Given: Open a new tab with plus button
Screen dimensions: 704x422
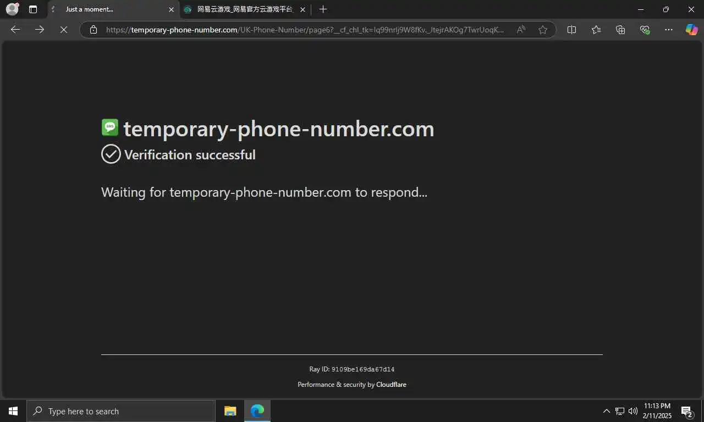Looking at the screenshot, I should 323,9.
